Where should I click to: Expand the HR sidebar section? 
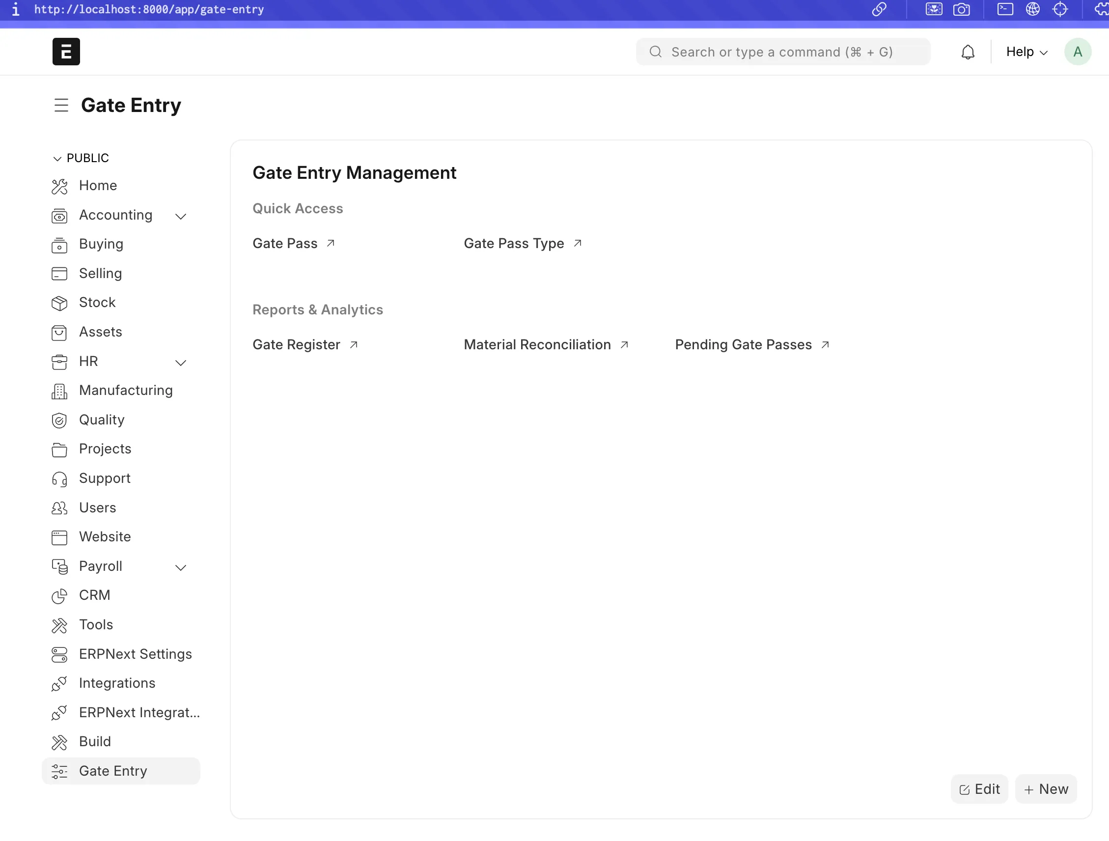tap(180, 363)
